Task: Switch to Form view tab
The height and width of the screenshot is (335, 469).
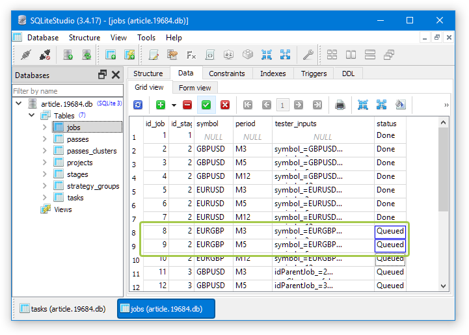Action: coord(194,88)
